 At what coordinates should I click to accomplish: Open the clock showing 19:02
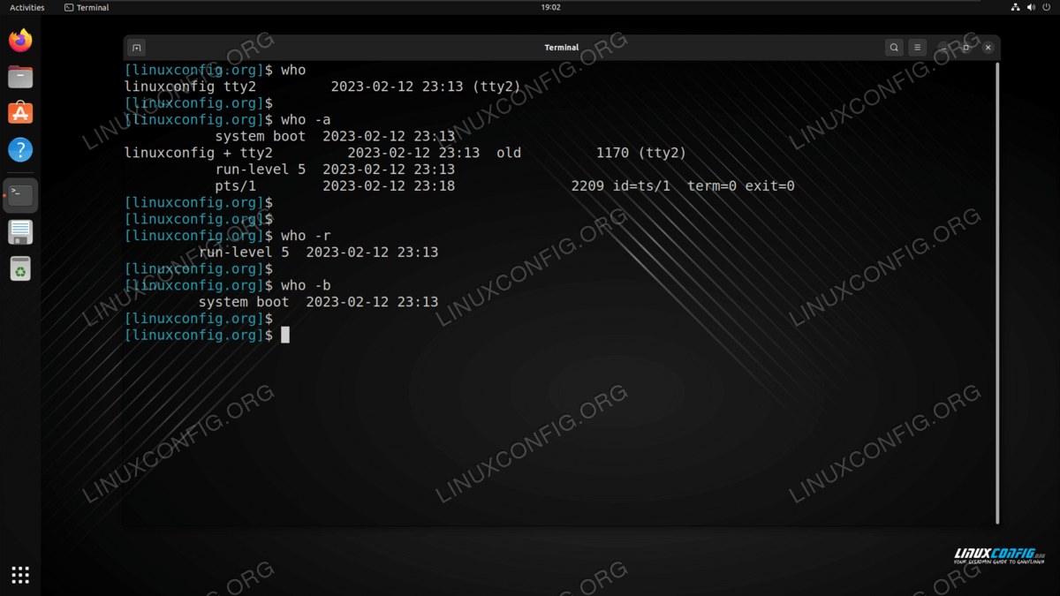point(550,7)
